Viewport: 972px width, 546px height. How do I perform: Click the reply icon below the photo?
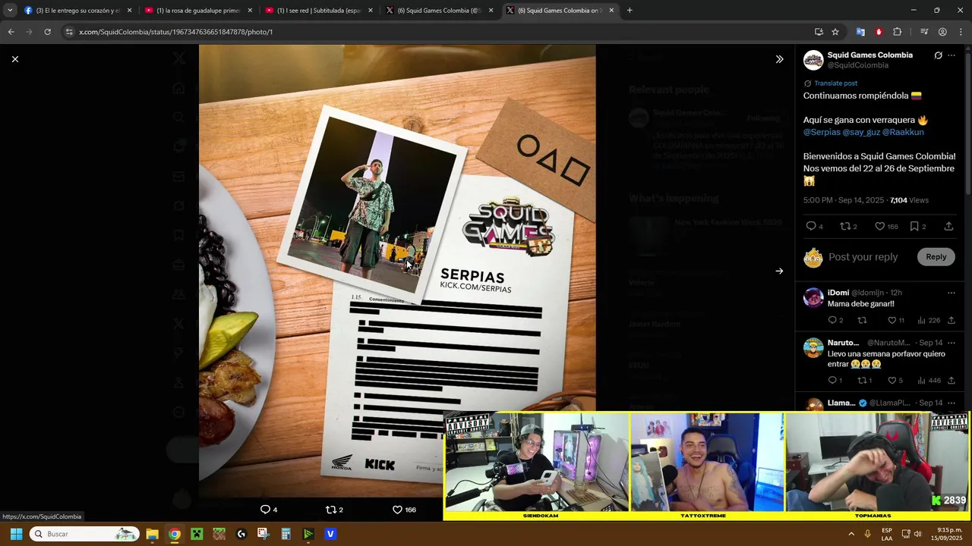point(265,510)
